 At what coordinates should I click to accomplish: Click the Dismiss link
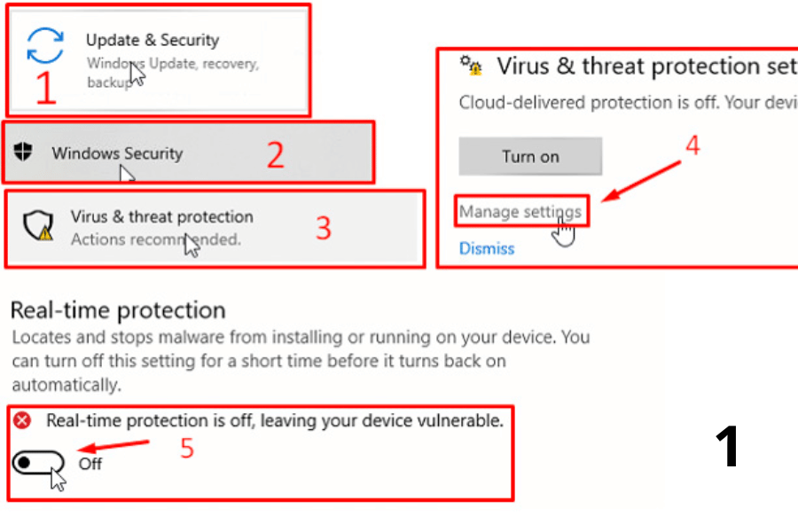pos(487,248)
